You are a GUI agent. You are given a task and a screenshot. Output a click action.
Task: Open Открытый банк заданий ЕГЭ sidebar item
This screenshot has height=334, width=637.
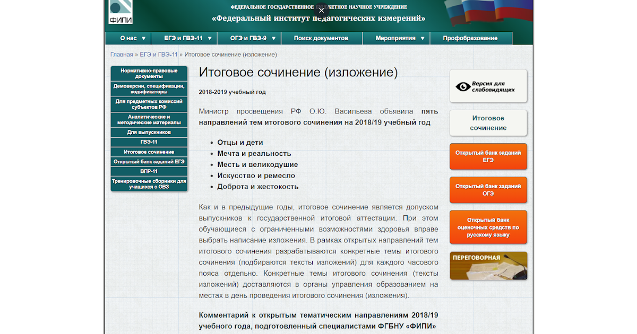click(x=149, y=162)
